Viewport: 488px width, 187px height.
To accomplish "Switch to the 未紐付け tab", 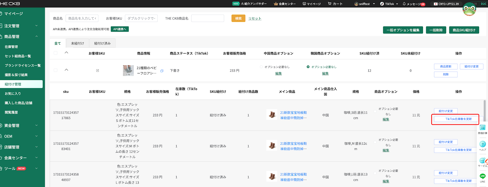I will pyautogui.click(x=77, y=43).
